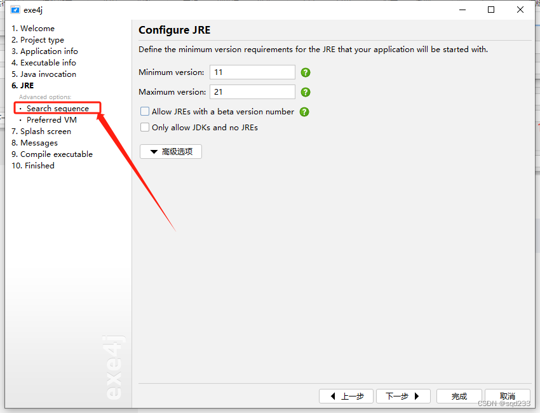Click the exe4j title bar icon
The height and width of the screenshot is (413, 540).
click(x=15, y=10)
